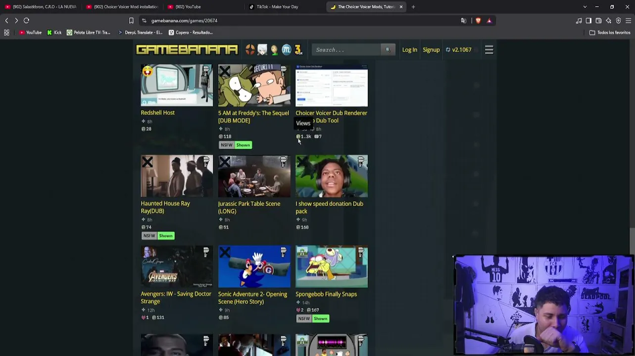Open the Brave Wallet icon

598,21
